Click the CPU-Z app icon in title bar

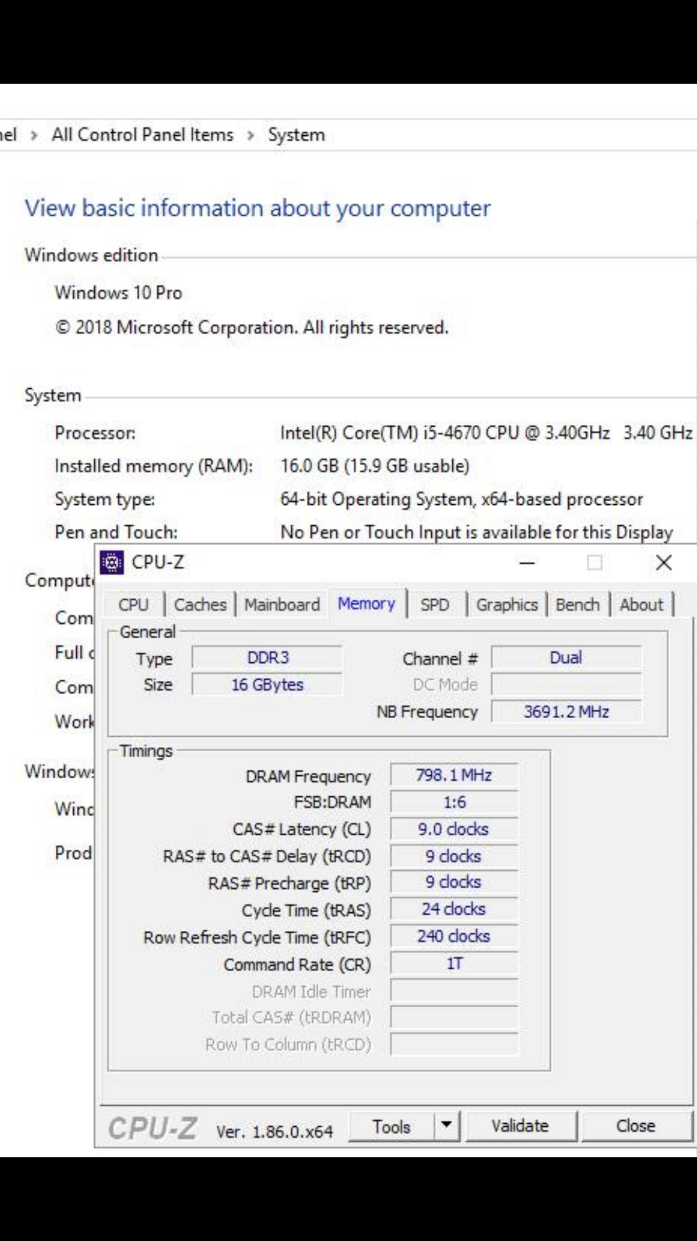coord(112,563)
